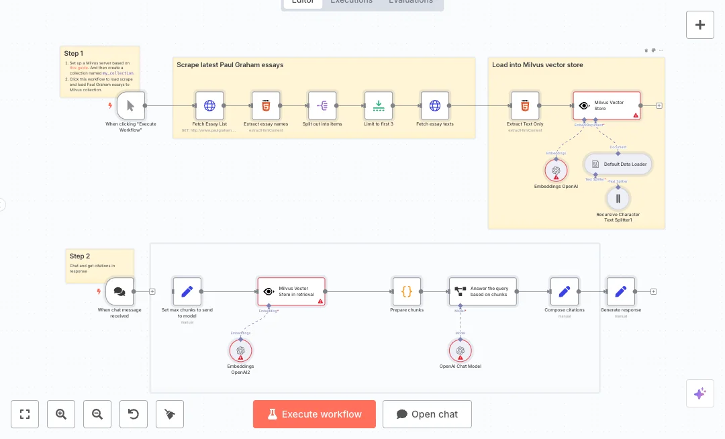Open the add node plus panel
The width and height of the screenshot is (725, 439).
click(x=699, y=25)
